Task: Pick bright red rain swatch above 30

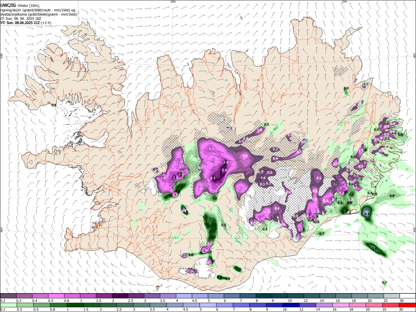Action: [408, 305]
